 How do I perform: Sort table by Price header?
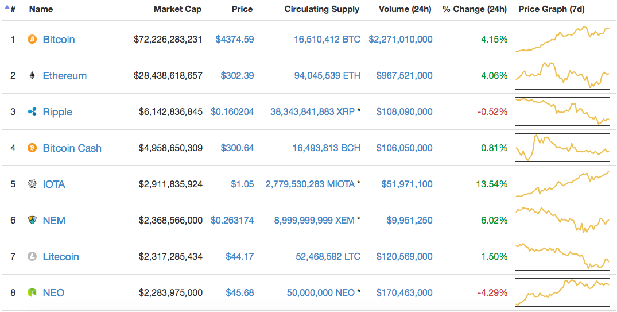click(x=242, y=9)
